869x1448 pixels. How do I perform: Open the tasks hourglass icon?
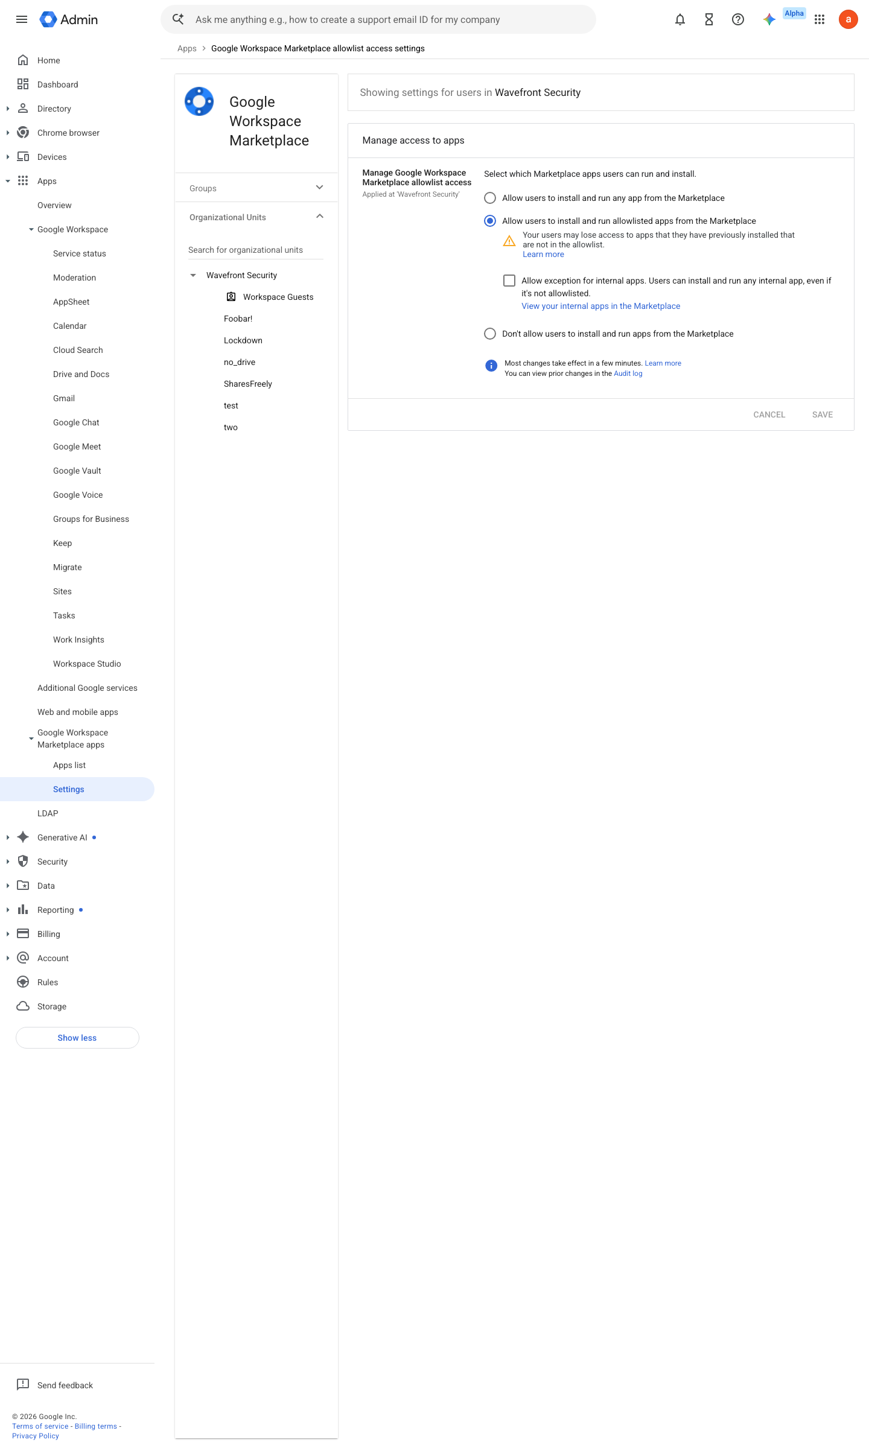point(709,19)
